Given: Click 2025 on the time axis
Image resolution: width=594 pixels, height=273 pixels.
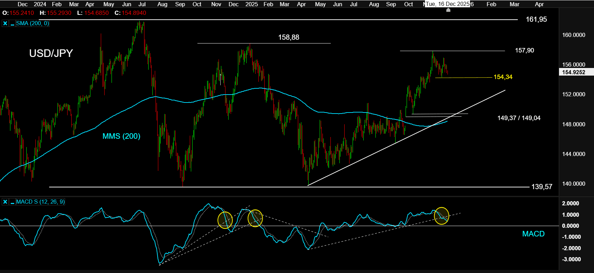Looking at the screenshot, I should point(251,4).
